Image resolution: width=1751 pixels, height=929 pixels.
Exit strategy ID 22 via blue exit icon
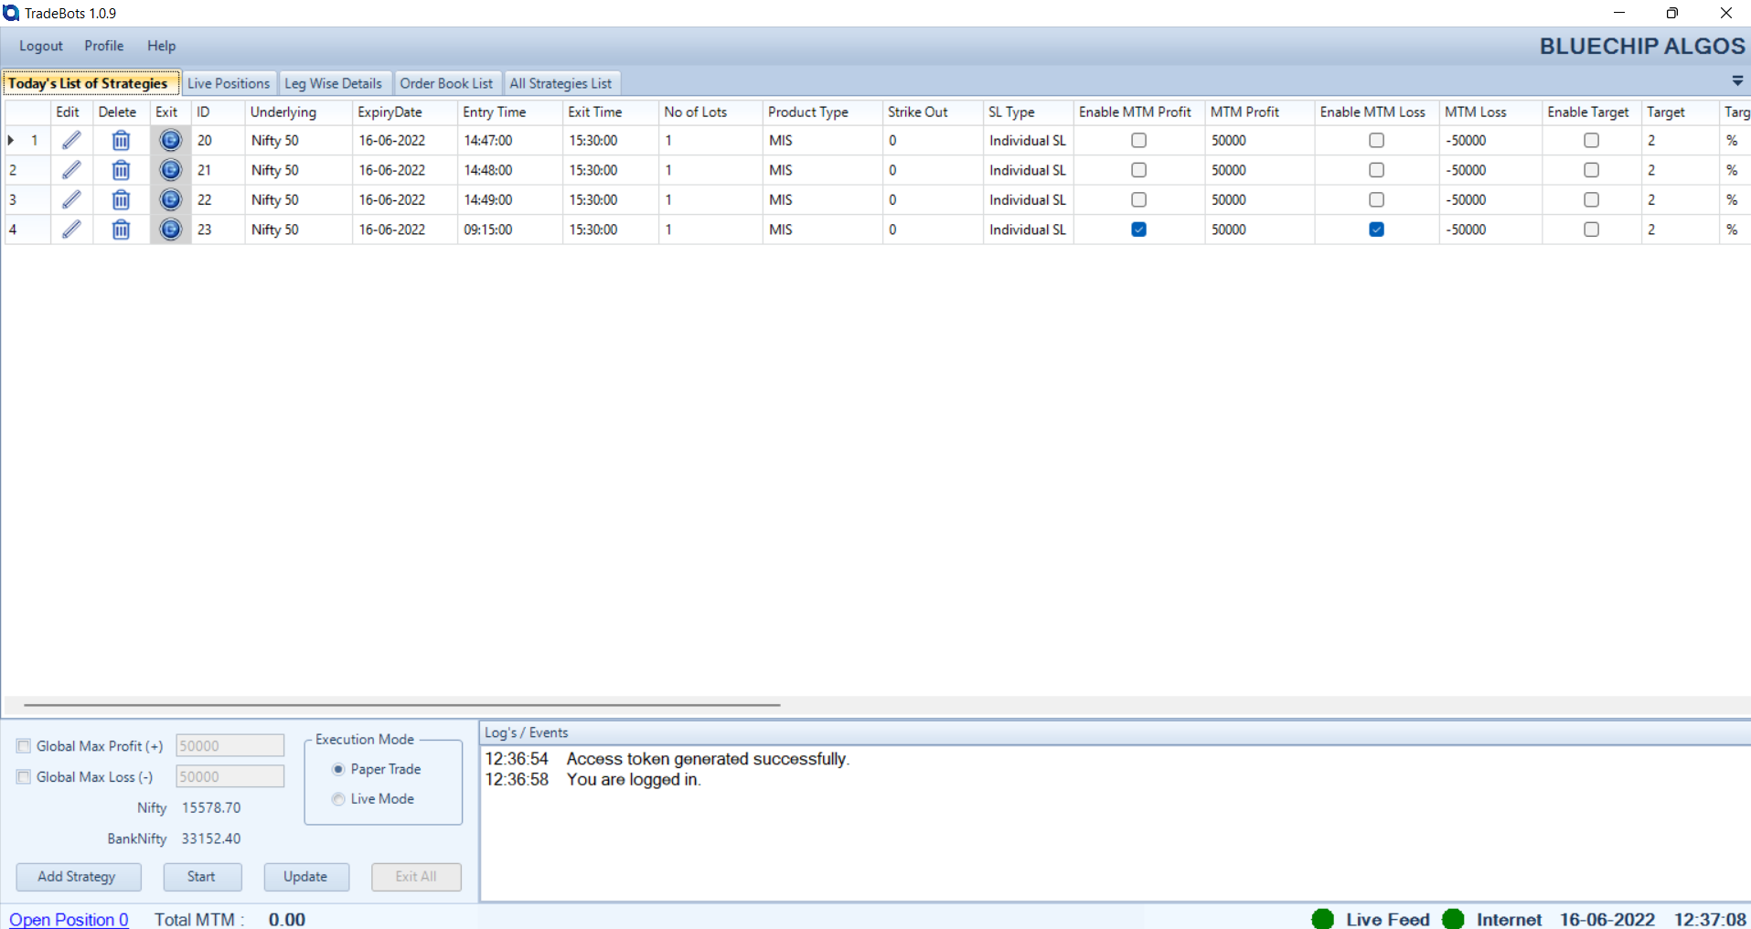coord(170,199)
